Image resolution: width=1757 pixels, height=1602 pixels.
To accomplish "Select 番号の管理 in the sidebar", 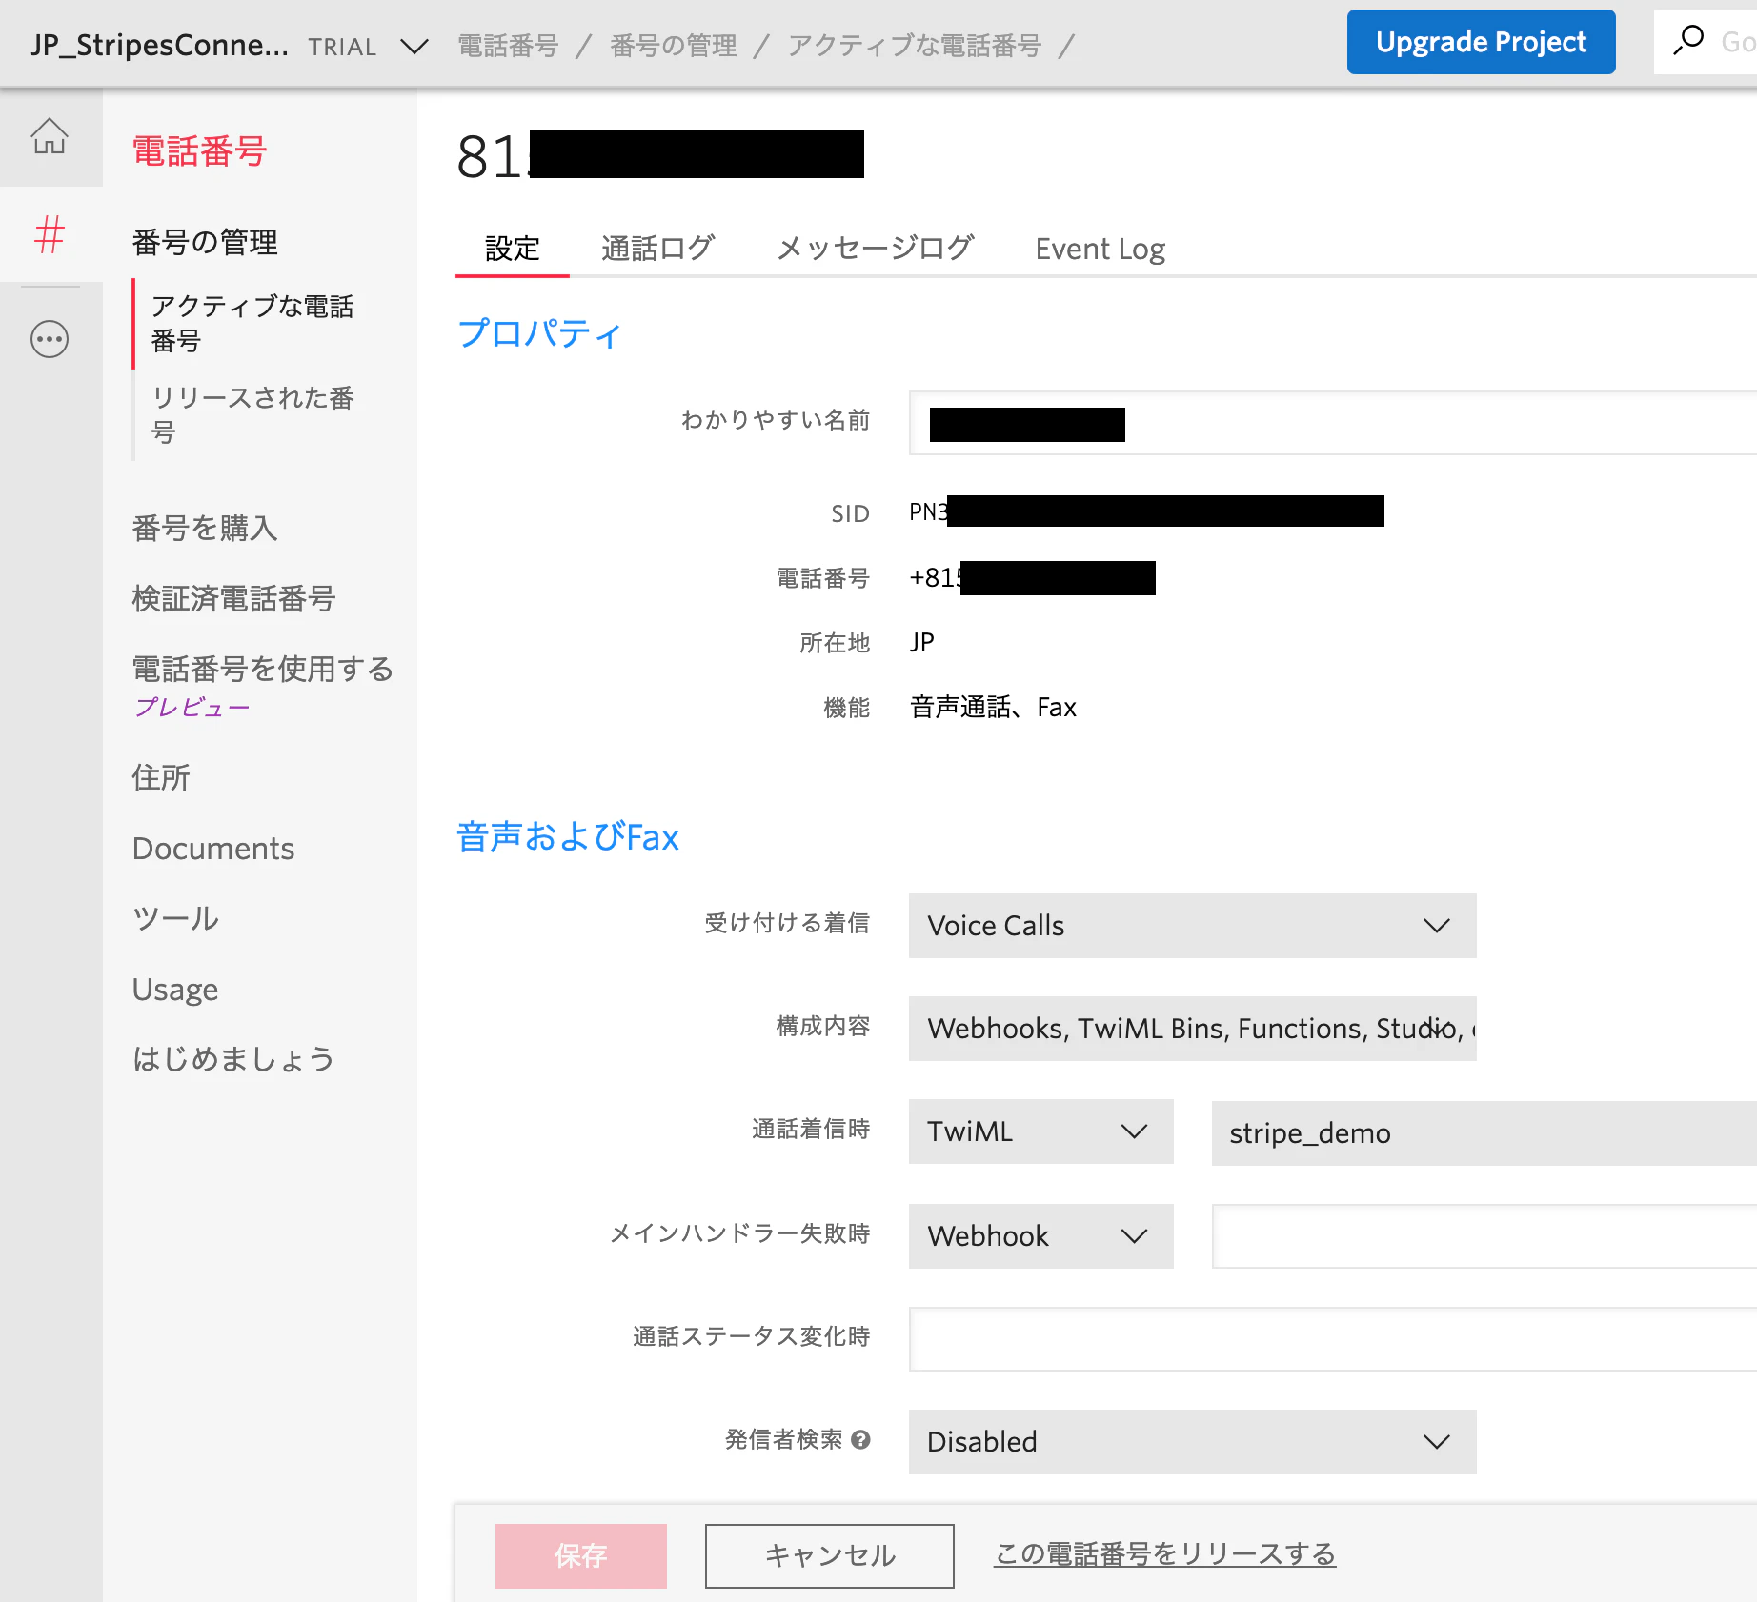I will pos(205,243).
